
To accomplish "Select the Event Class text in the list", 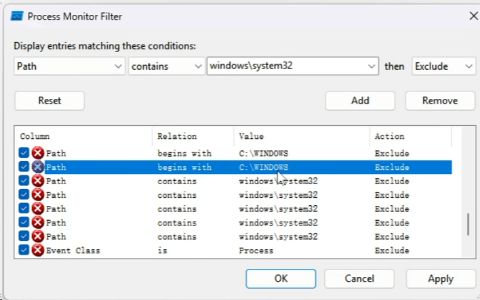I will click(73, 251).
